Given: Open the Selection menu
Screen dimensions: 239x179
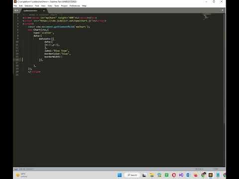Looking at the screenshot, I should 29,6.
